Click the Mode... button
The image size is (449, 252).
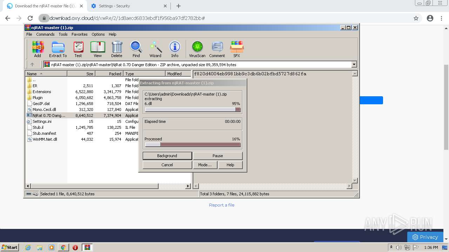[205, 165]
